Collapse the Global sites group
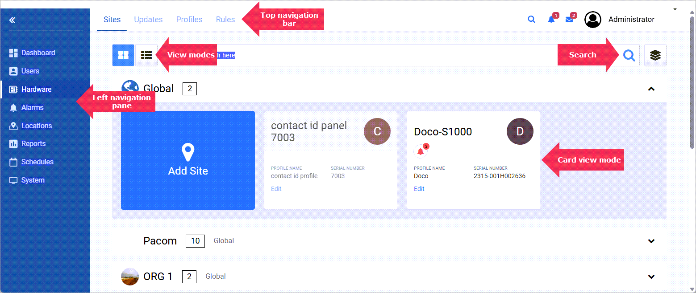The width and height of the screenshot is (696, 293). 651,89
